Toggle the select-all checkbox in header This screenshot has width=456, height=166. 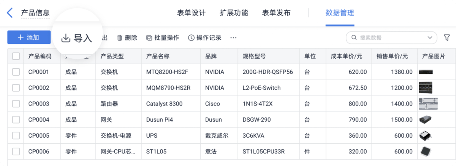tap(16, 56)
